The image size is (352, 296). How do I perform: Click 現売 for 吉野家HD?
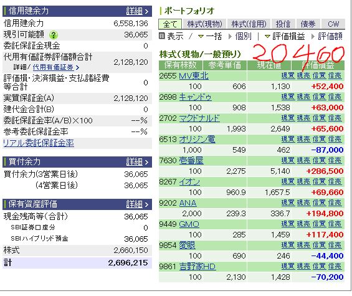pos(303,266)
